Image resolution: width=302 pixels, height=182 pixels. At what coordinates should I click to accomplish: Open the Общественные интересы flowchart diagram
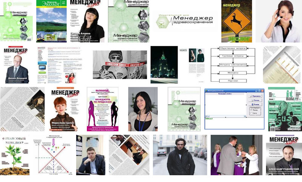pos(233,64)
